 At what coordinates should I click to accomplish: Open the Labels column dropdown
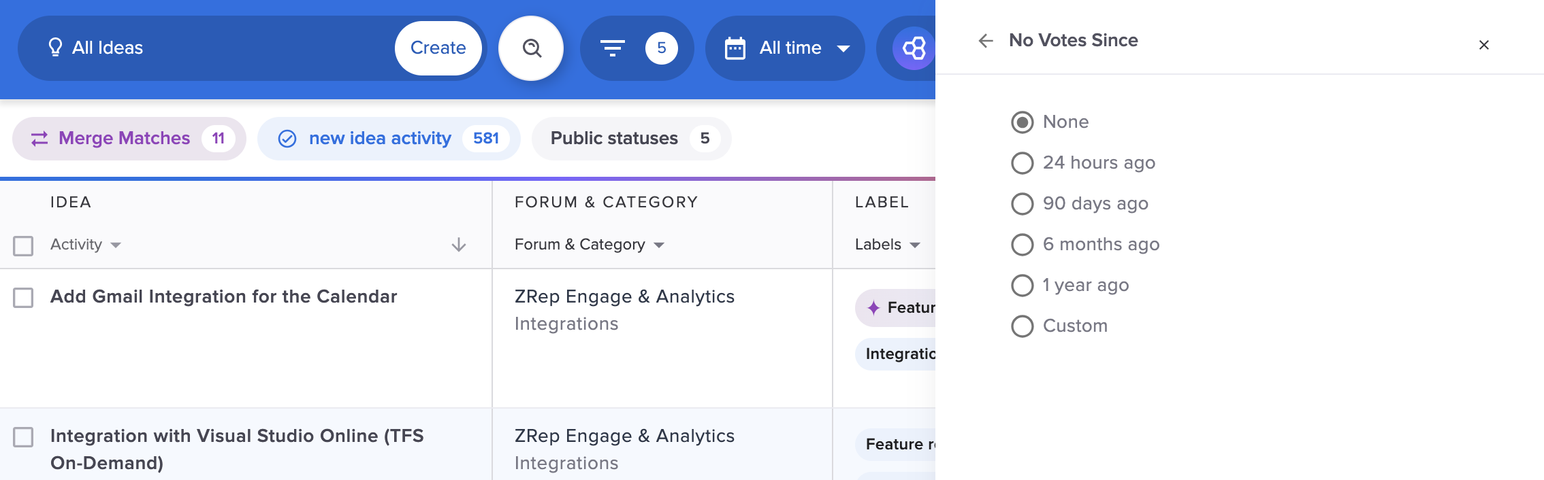point(887,245)
